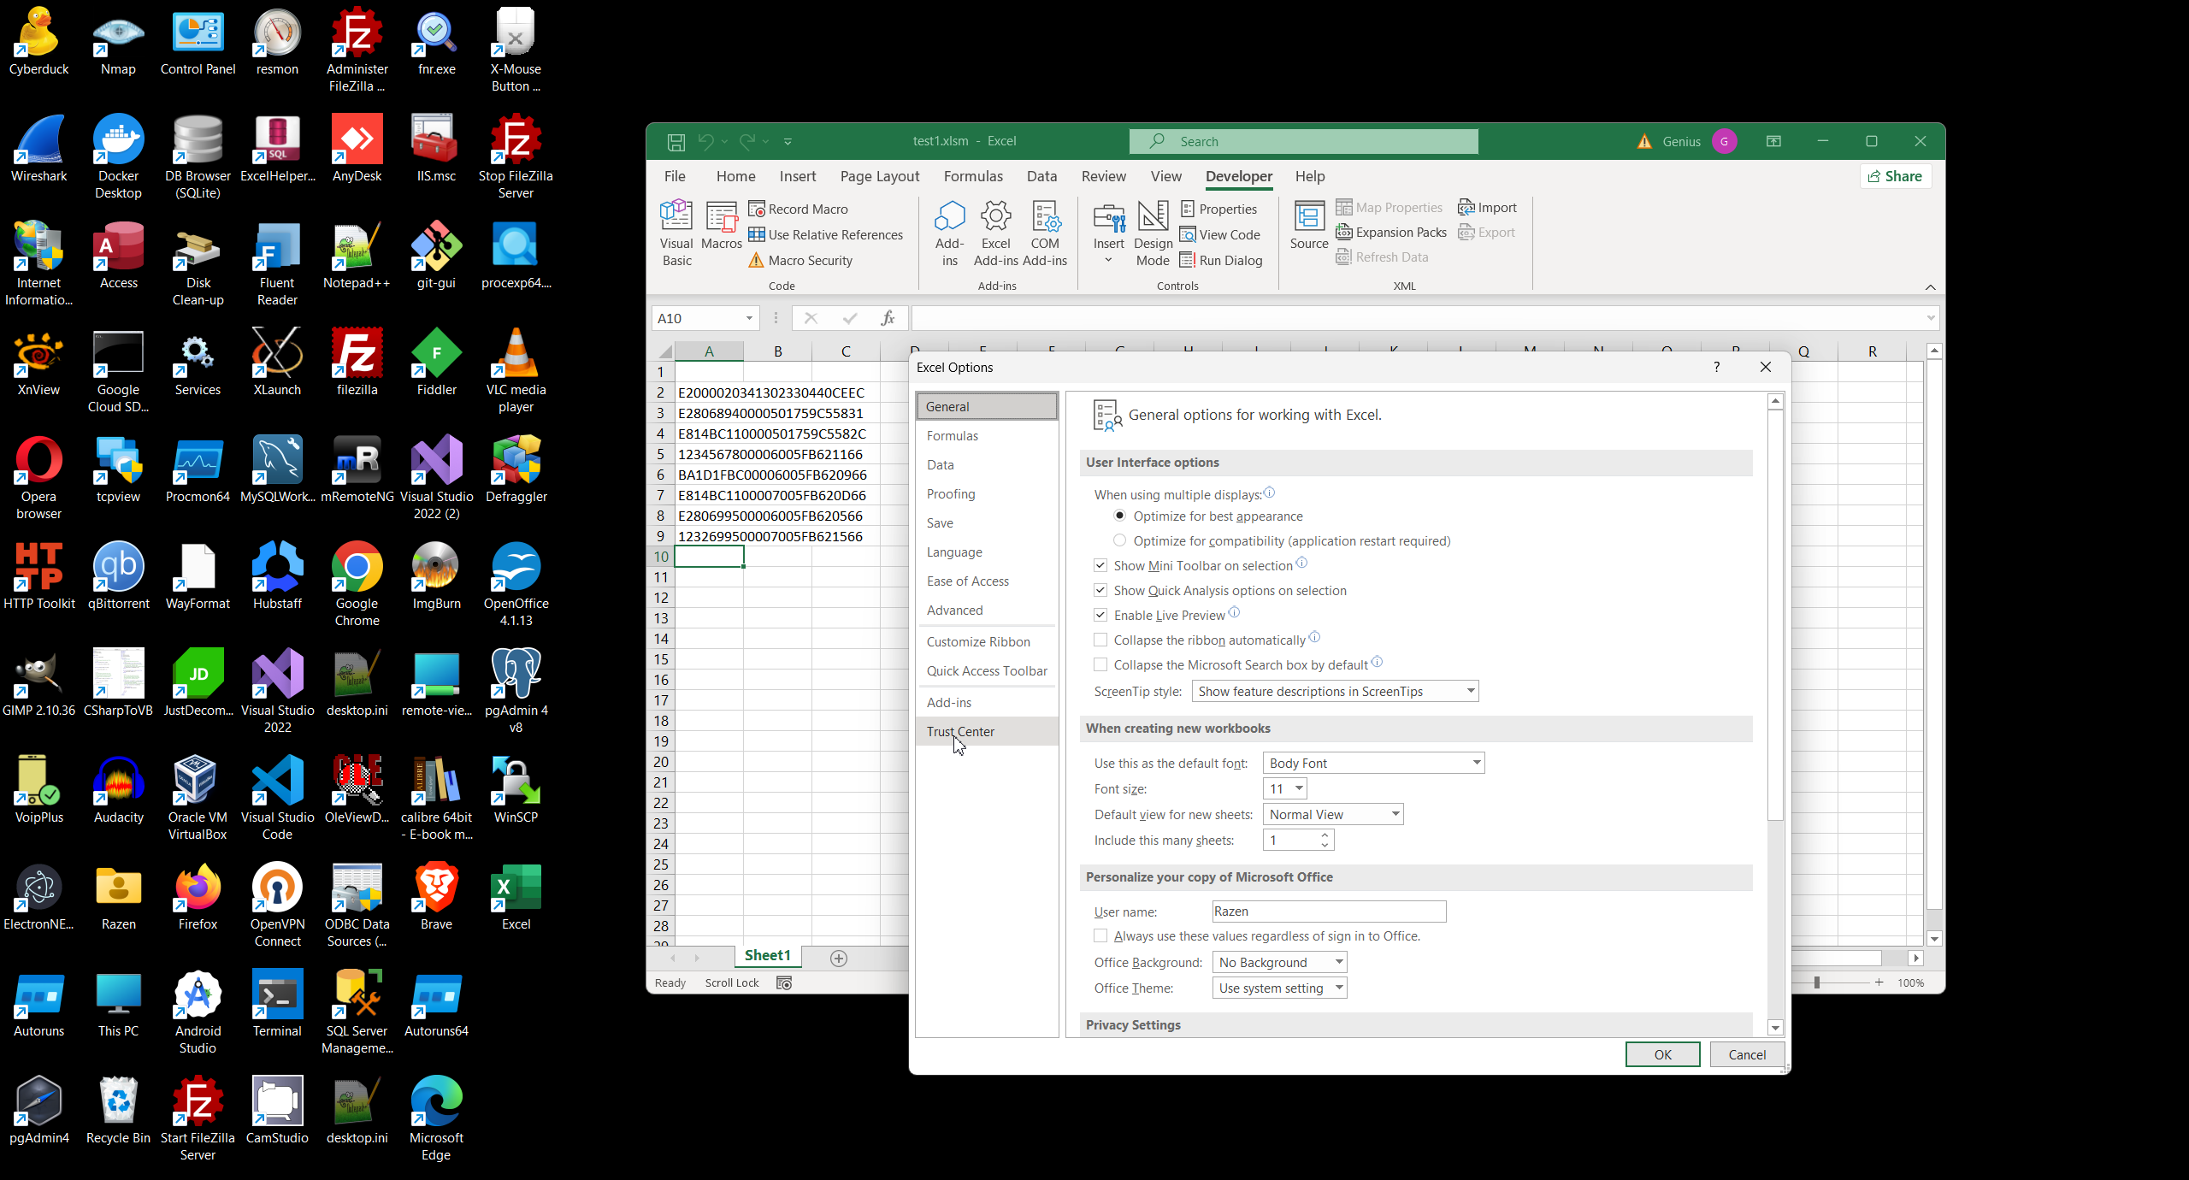Enable Collapse the ribbon automatically
The height and width of the screenshot is (1180, 2189).
[1100, 640]
